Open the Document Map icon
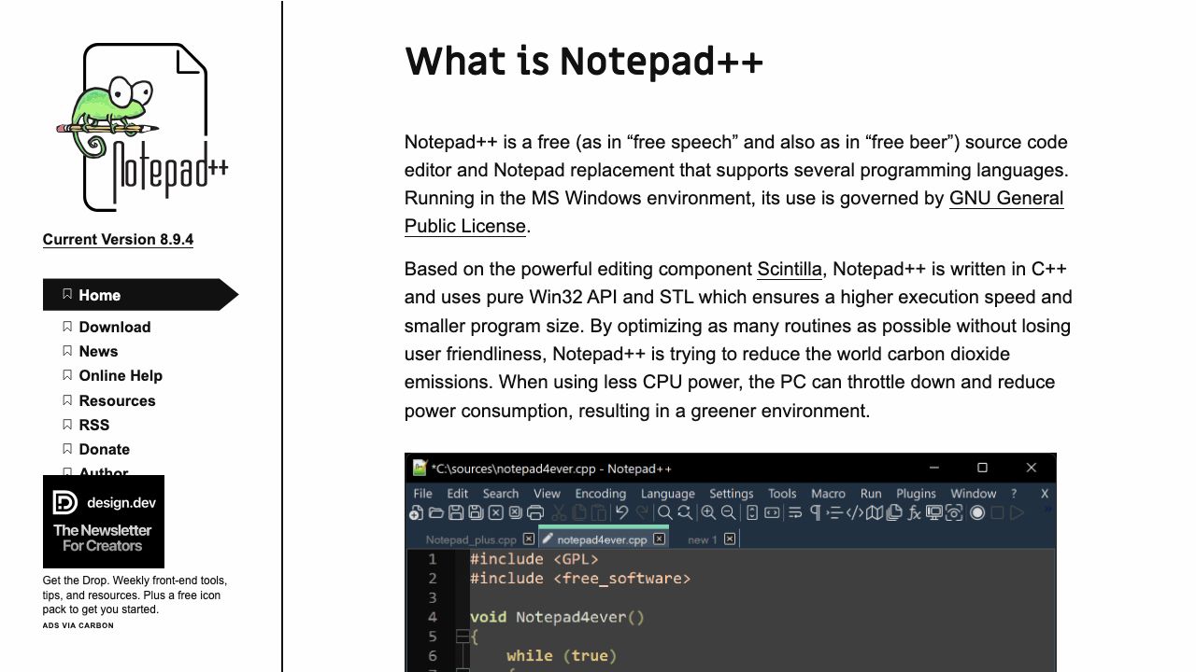 coord(875,512)
